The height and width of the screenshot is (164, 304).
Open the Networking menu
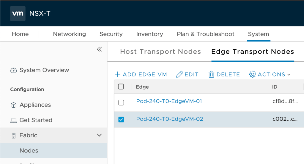point(69,34)
